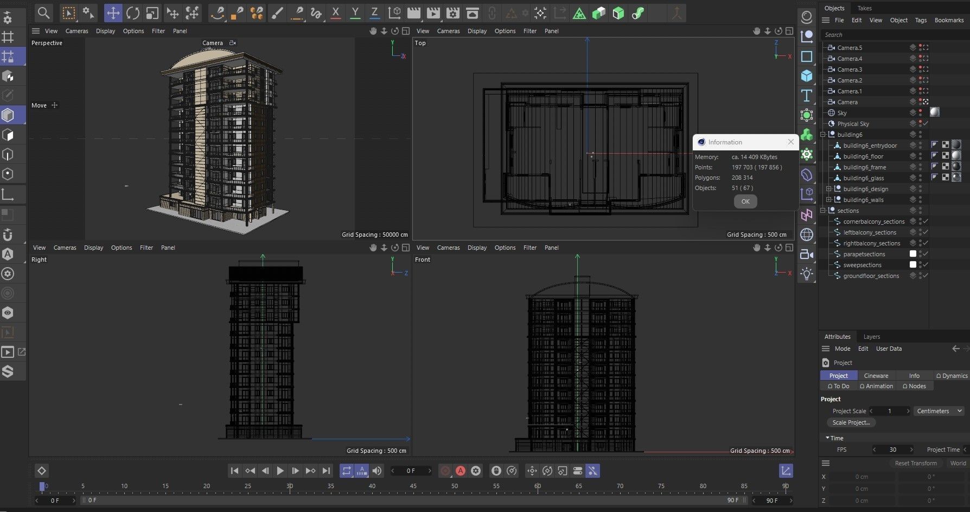Toggle enable checkmark for Physical Sky
970x512 pixels.
tap(926, 124)
